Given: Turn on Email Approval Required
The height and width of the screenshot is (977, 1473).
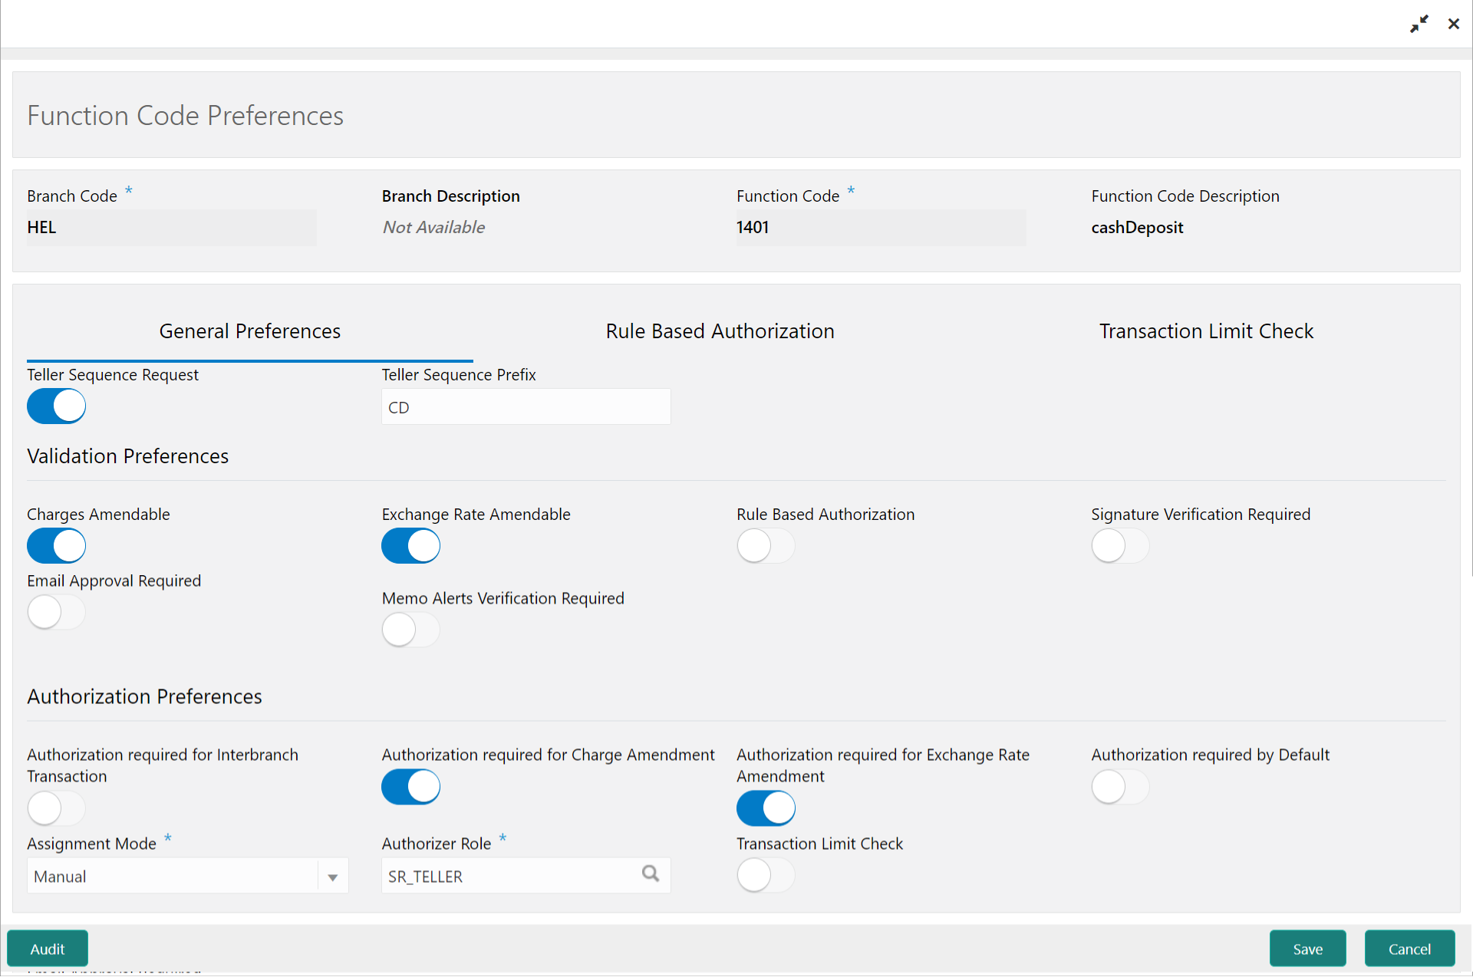Looking at the screenshot, I should 57,613.
